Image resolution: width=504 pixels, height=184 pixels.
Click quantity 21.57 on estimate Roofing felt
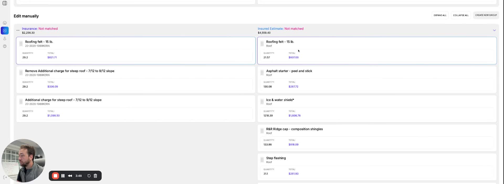point(267,57)
